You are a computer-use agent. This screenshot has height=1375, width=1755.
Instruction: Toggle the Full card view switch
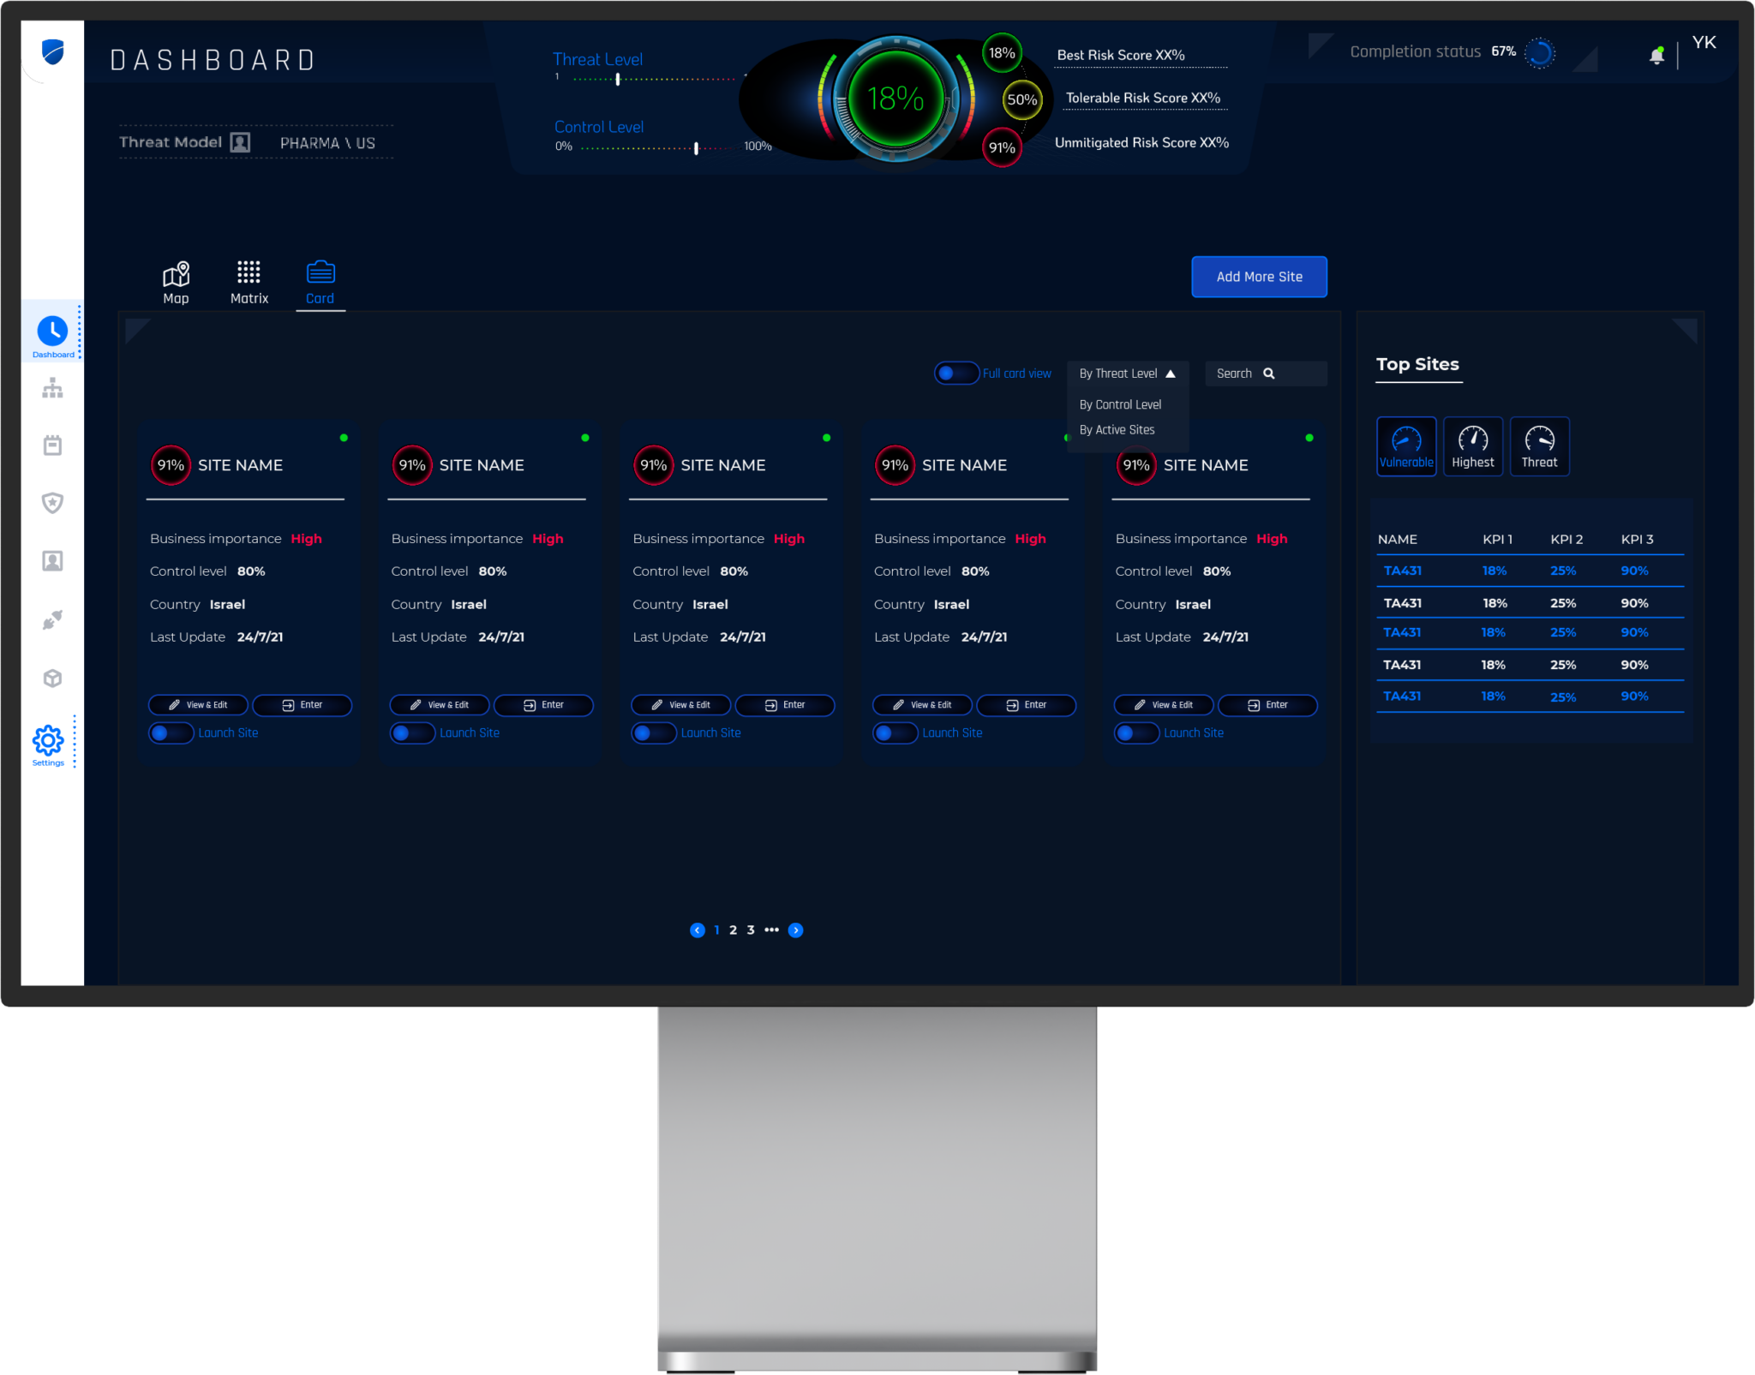pyautogui.click(x=956, y=374)
